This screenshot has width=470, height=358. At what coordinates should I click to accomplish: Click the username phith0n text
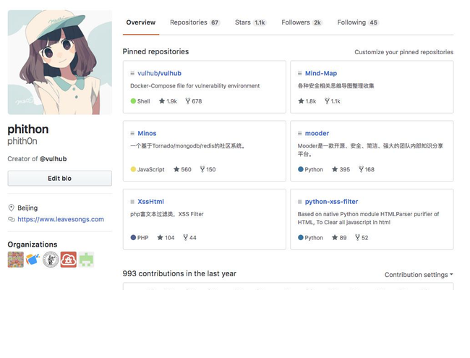(22, 141)
